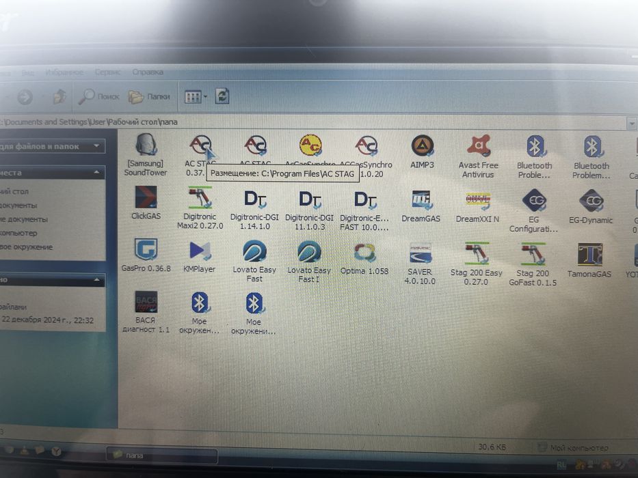Select the Avast Free Antivirus icon

pyautogui.click(x=478, y=156)
